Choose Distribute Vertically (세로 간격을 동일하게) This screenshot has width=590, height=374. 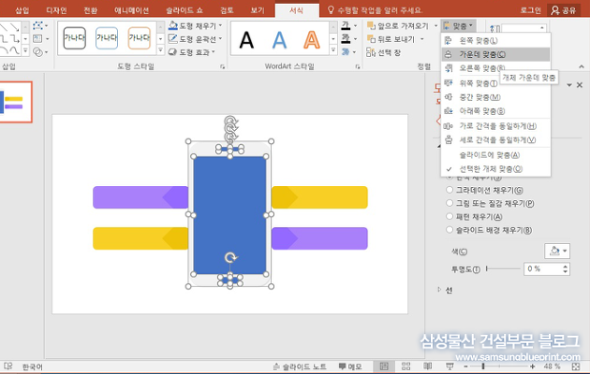(x=495, y=140)
